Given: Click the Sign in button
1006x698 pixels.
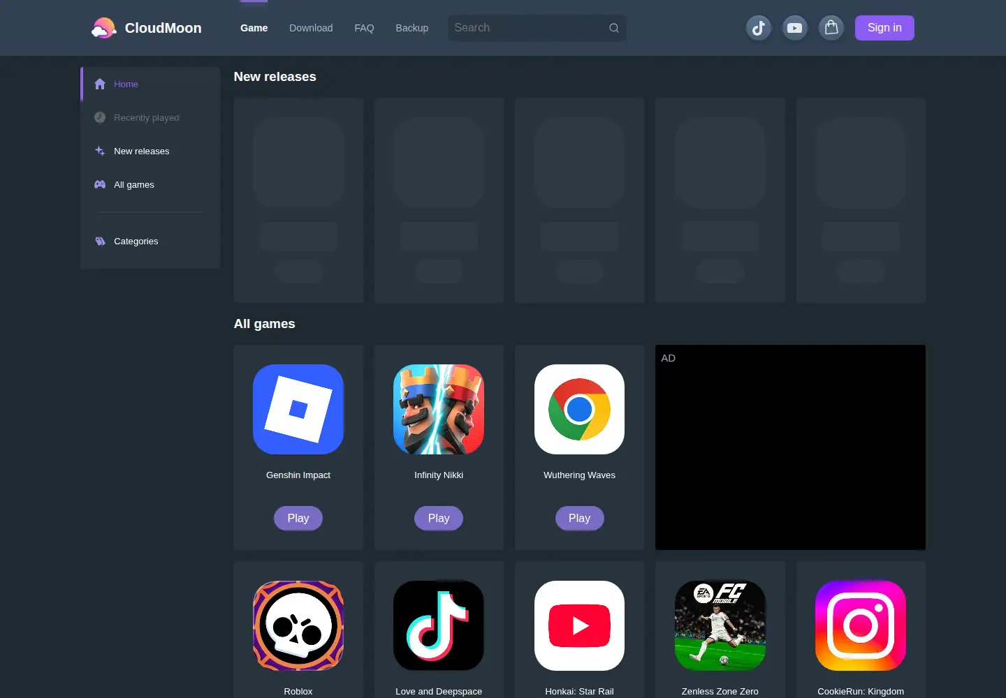Looking at the screenshot, I should [884, 28].
